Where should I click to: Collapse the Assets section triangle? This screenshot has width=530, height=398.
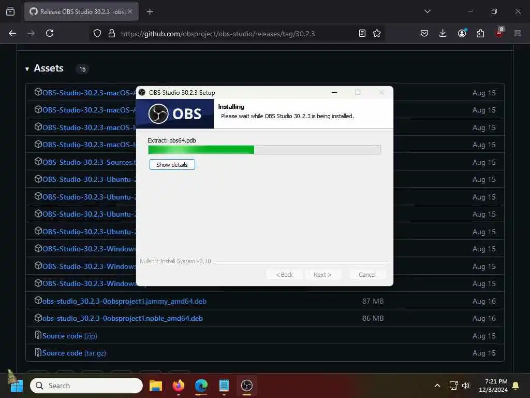pyautogui.click(x=27, y=69)
